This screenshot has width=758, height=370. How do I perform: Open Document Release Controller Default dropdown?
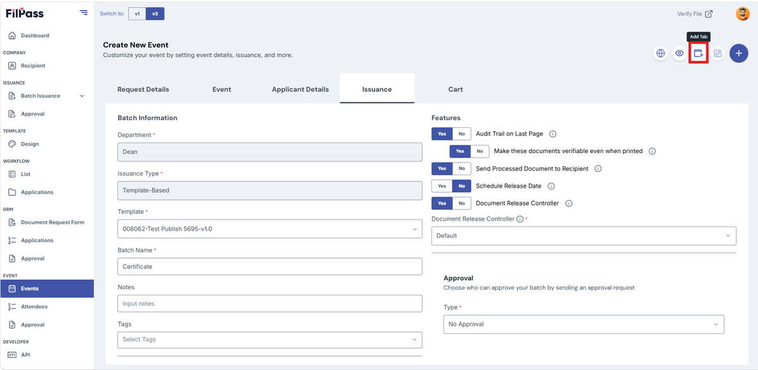tap(584, 236)
